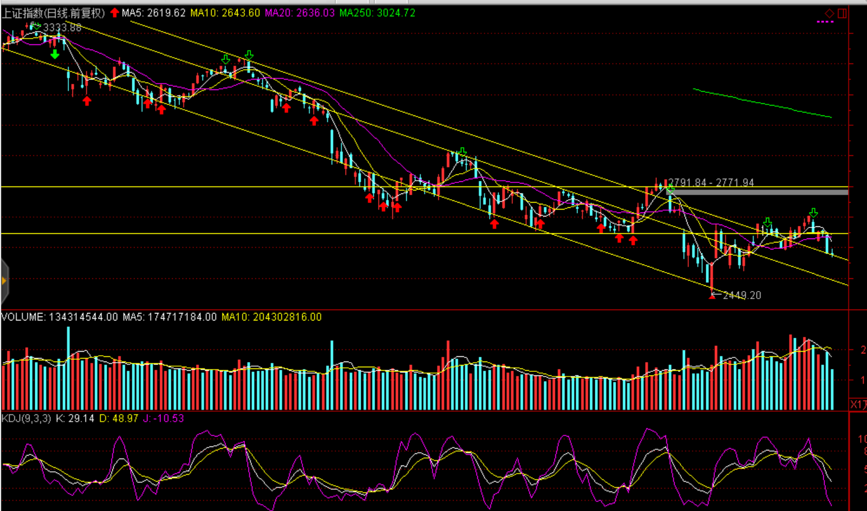This screenshot has height=511, width=867.
Task: Click the expand arrow on left edge
Action: pos(4,281)
